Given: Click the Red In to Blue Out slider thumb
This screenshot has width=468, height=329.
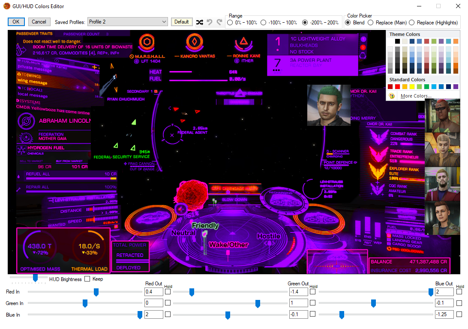Looking at the screenshot, I should coord(431,292).
